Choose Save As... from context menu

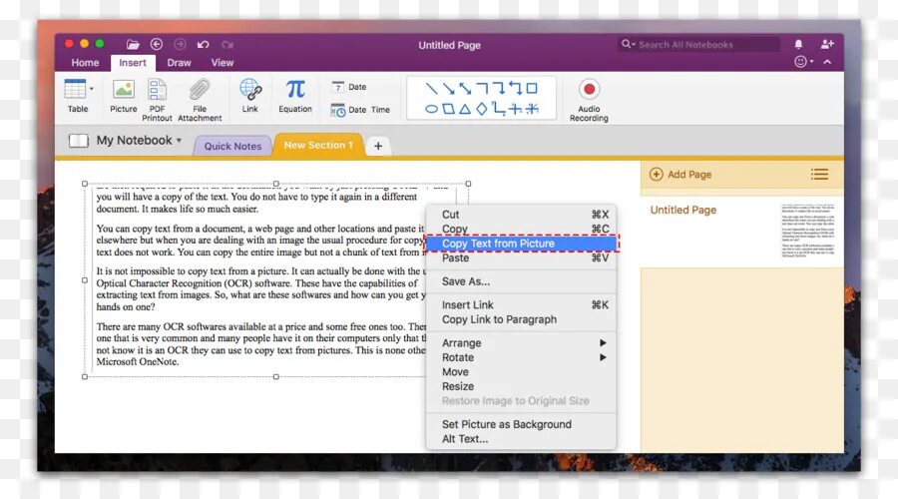[x=521, y=281]
